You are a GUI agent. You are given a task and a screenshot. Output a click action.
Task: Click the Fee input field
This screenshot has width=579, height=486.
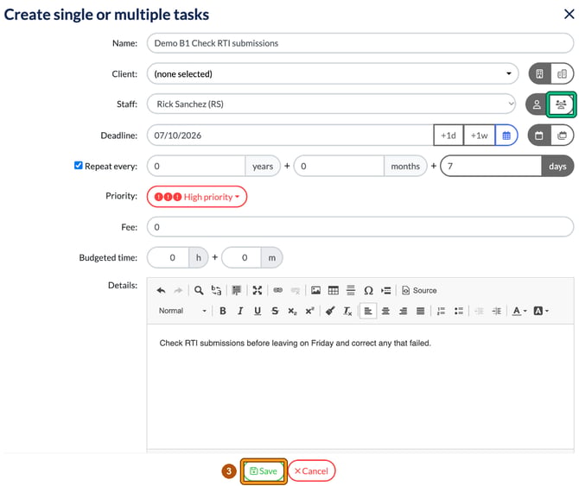coord(360,227)
